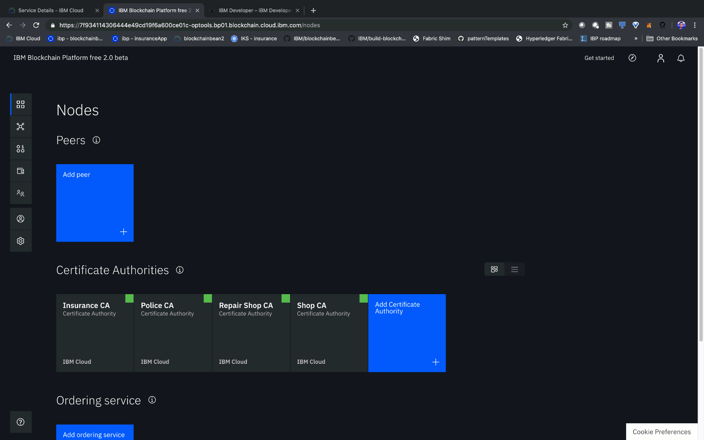Open the Nodes grid icon in sidebar
Viewport: 704px width, 440px height.
coord(20,104)
